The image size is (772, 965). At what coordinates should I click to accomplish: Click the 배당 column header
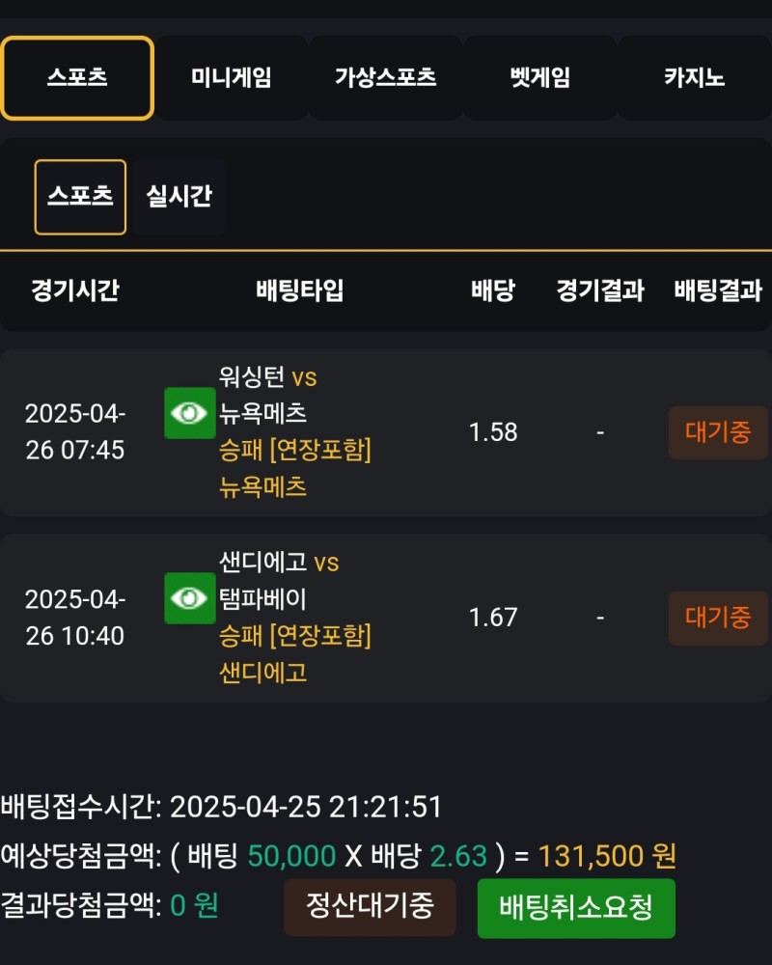(x=493, y=290)
